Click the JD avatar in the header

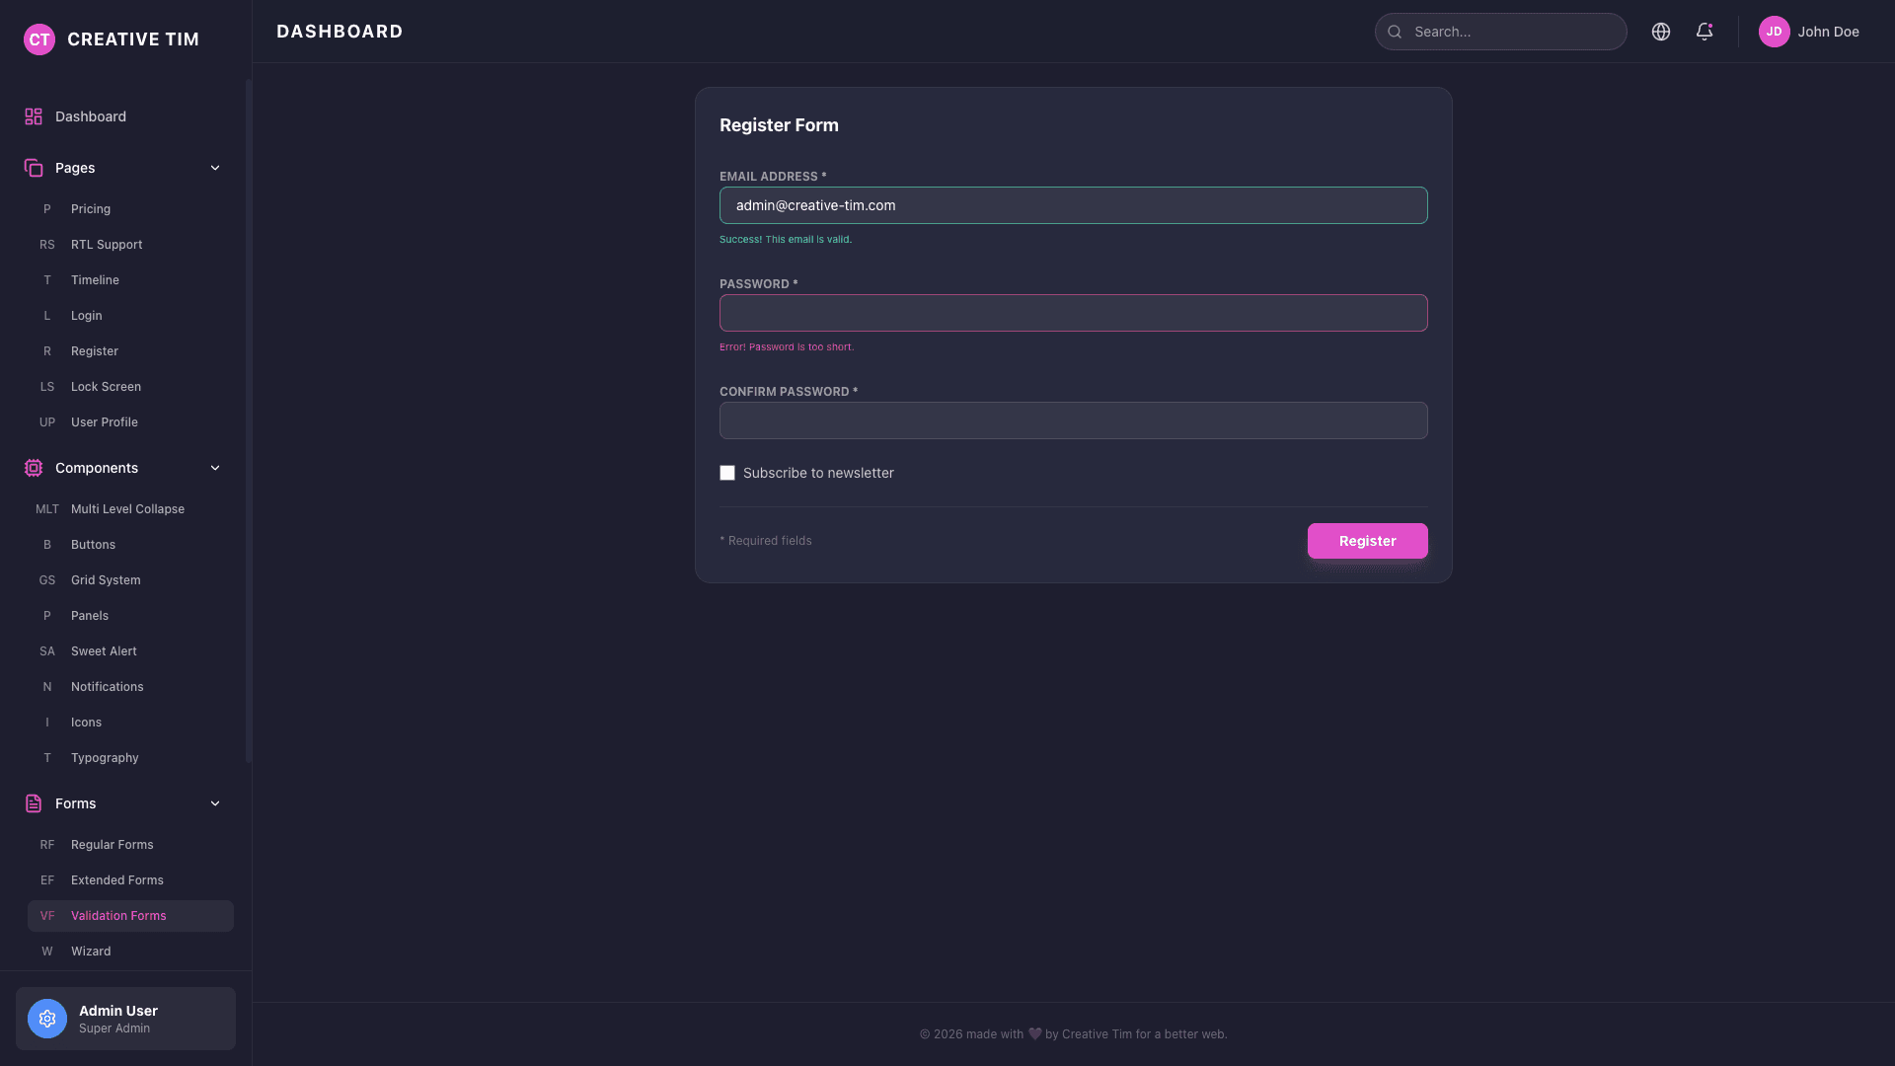[x=1775, y=32]
